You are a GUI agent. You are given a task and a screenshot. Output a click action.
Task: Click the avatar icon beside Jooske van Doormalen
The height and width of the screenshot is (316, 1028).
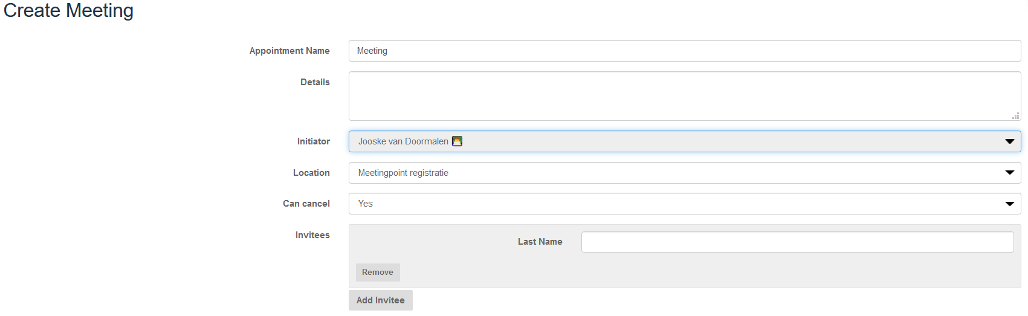(457, 141)
